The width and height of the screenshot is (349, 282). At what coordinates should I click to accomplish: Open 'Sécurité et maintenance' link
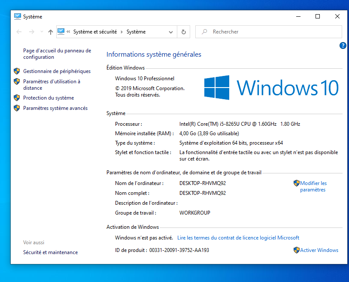coord(51,252)
